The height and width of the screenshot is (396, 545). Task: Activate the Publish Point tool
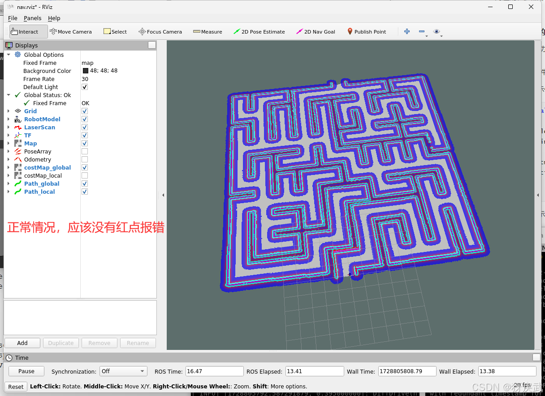367,31
